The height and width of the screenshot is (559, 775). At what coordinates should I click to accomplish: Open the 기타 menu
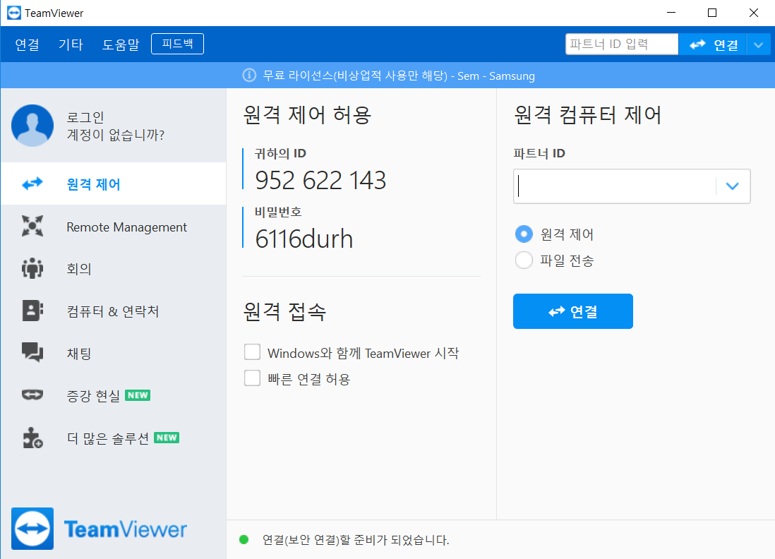pyautogui.click(x=71, y=44)
